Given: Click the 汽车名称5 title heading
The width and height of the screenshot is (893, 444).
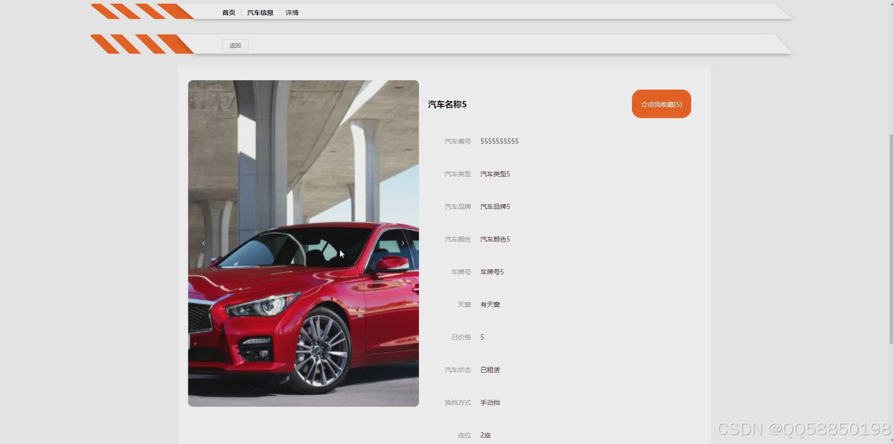Looking at the screenshot, I should [x=447, y=104].
